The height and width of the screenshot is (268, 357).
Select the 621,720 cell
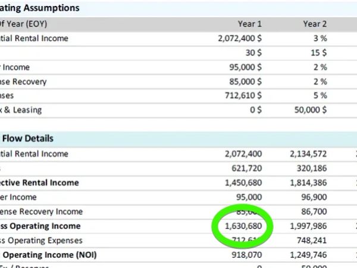coord(246,168)
